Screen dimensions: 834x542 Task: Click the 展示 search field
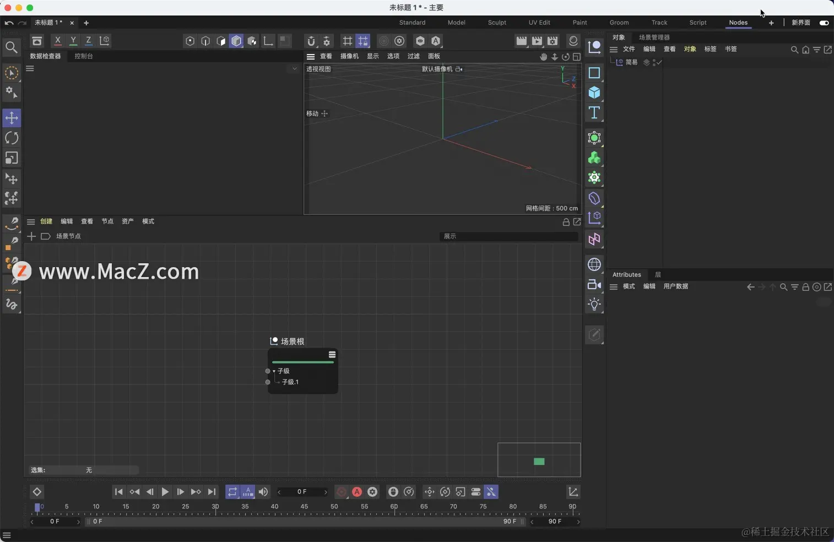point(509,236)
